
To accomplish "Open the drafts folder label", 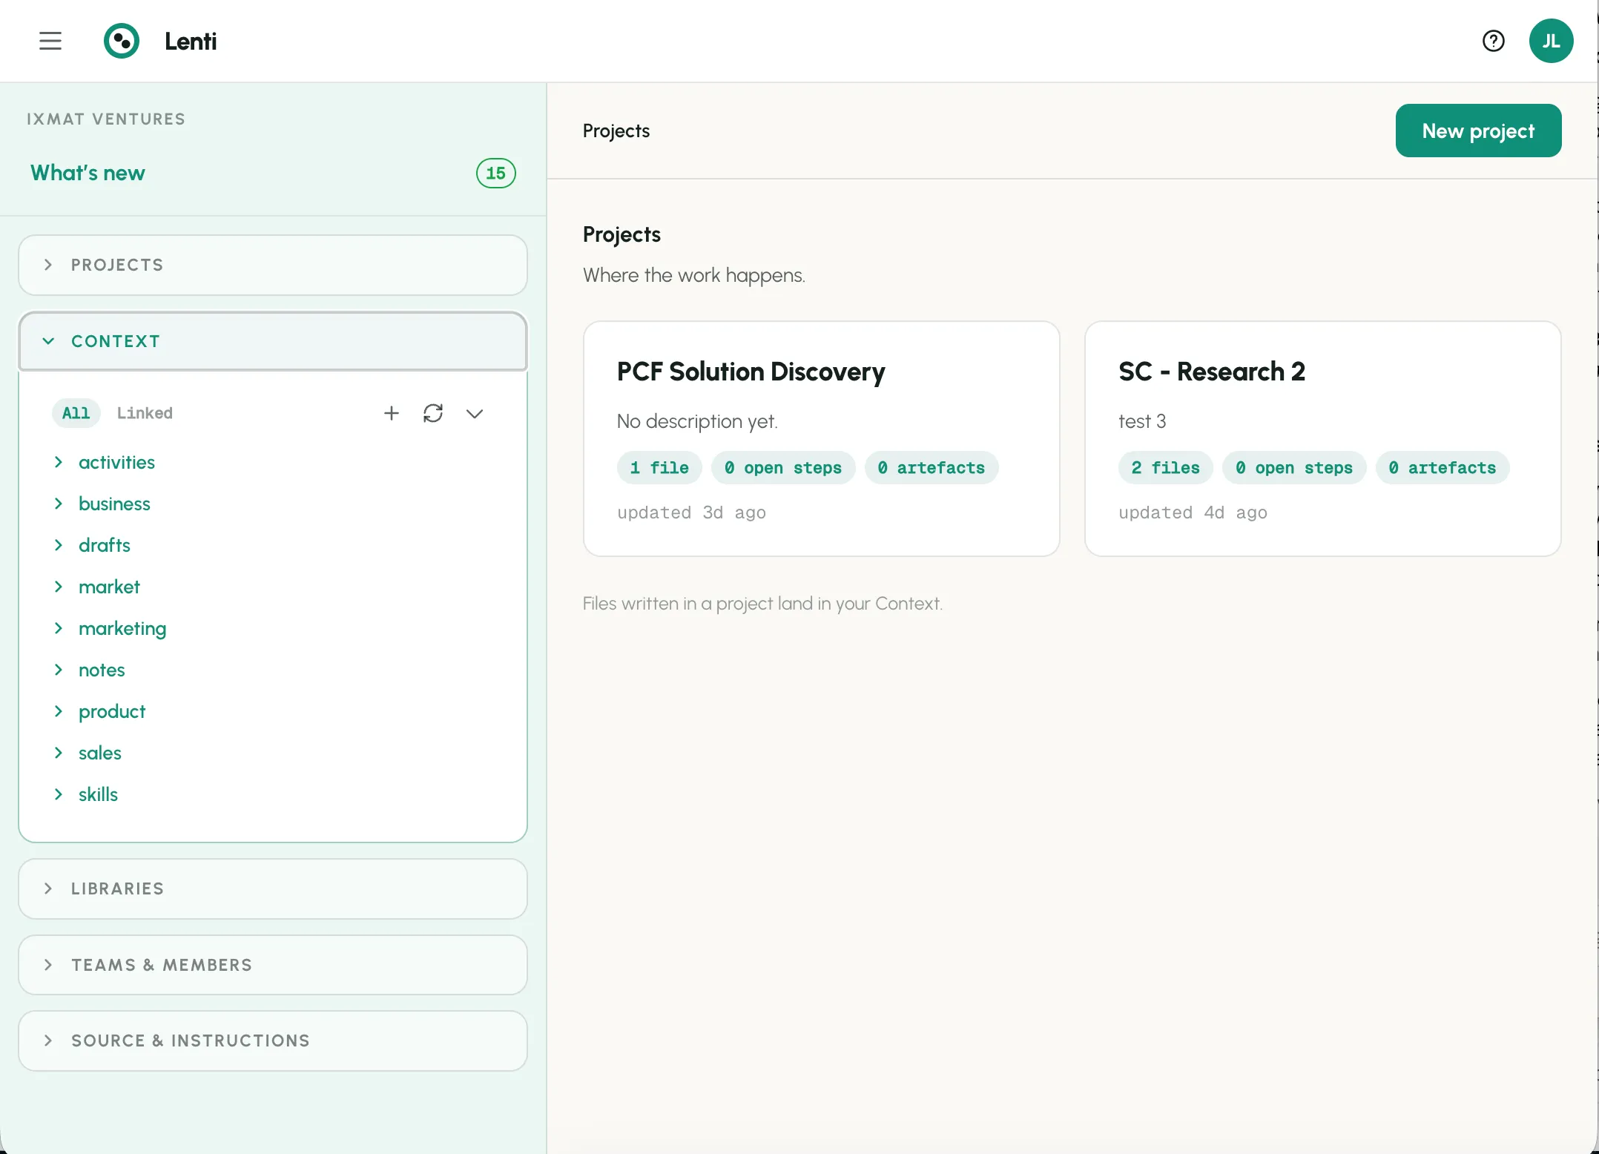I will click(105, 545).
